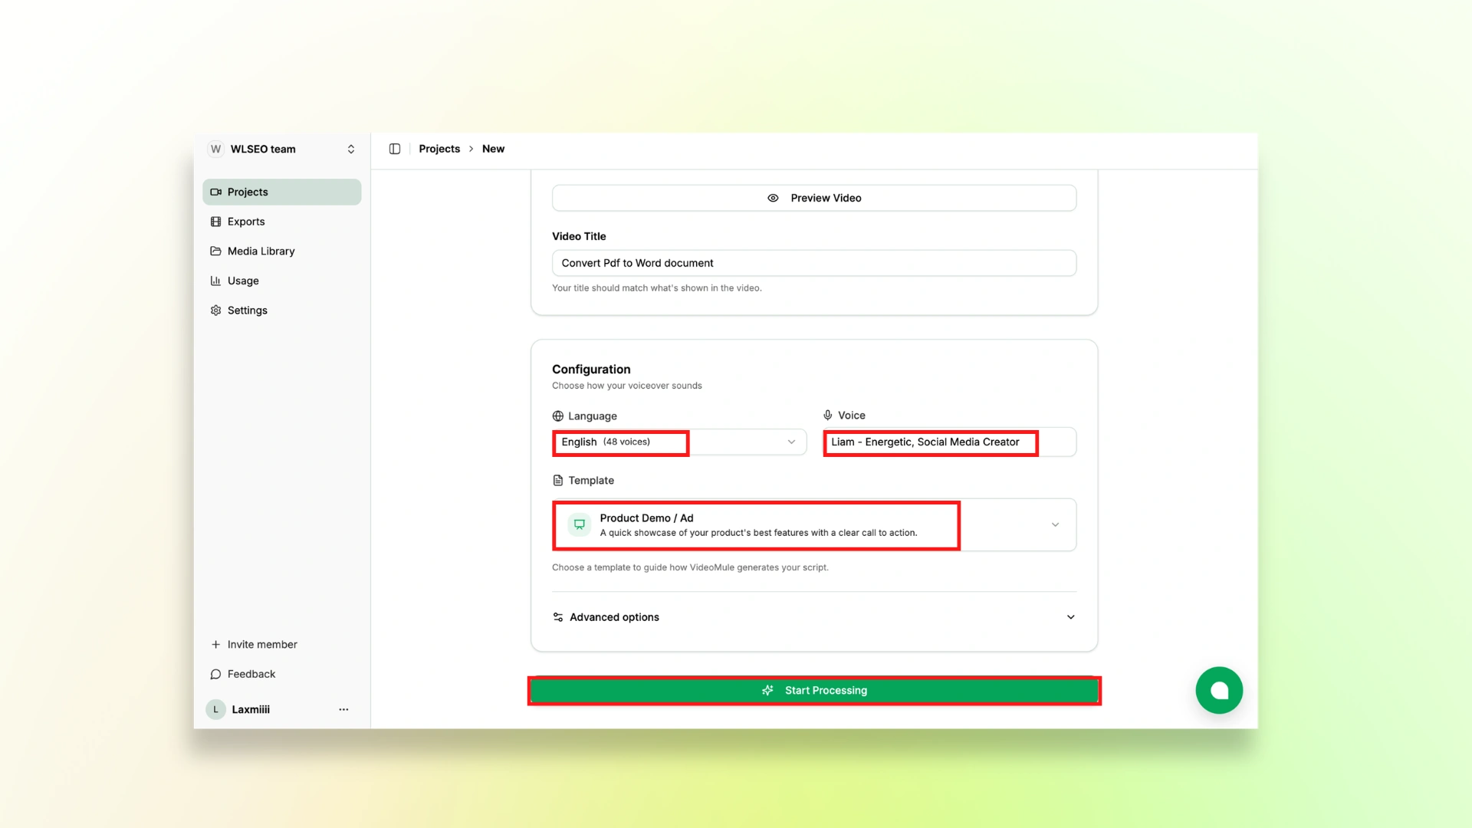Viewport: 1472px width, 828px height.
Task: Open the Language dropdown
Action: pyautogui.click(x=791, y=442)
